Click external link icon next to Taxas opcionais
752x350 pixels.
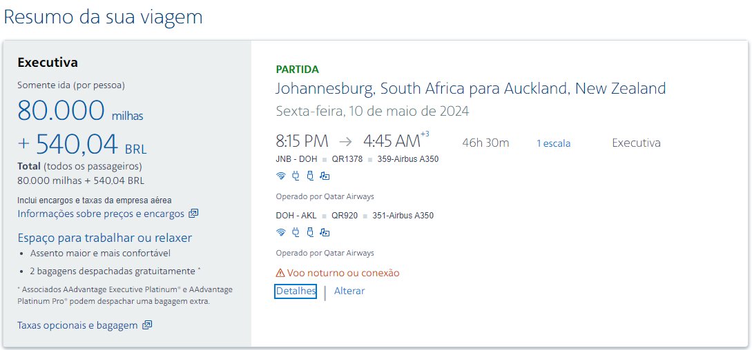click(x=147, y=325)
